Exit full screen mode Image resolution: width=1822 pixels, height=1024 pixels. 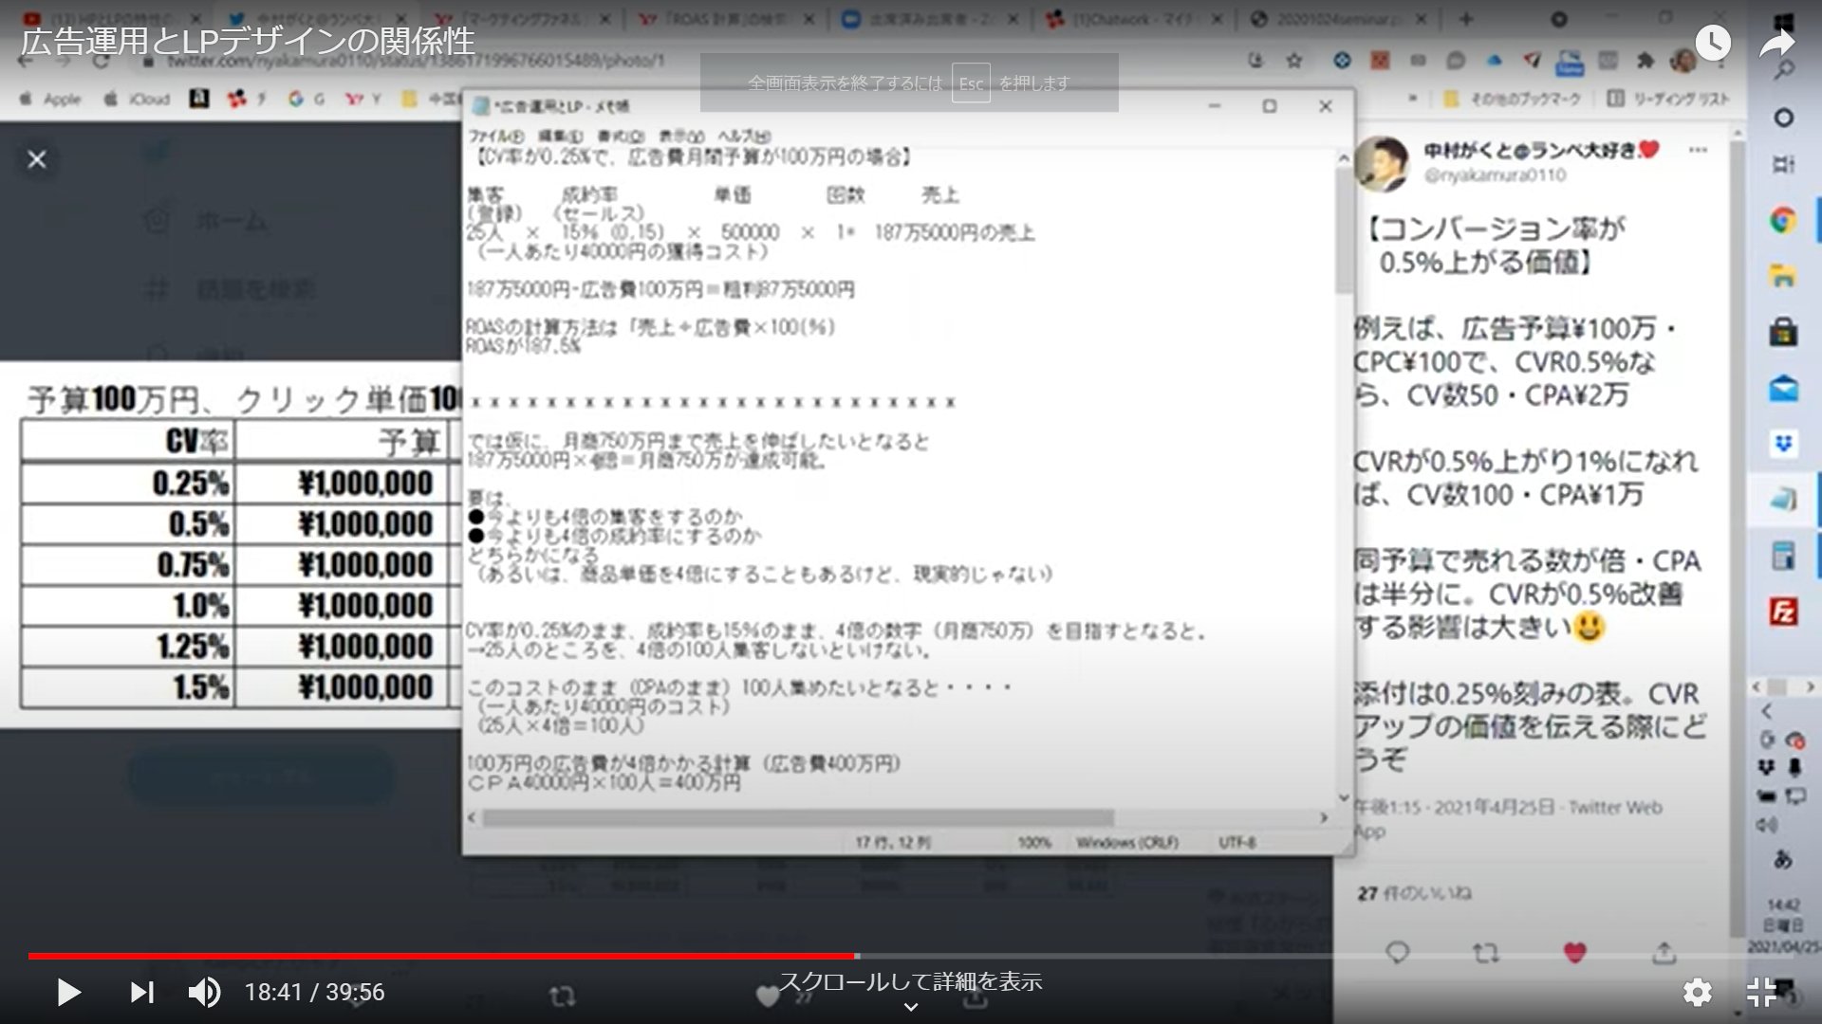pyautogui.click(x=1762, y=992)
